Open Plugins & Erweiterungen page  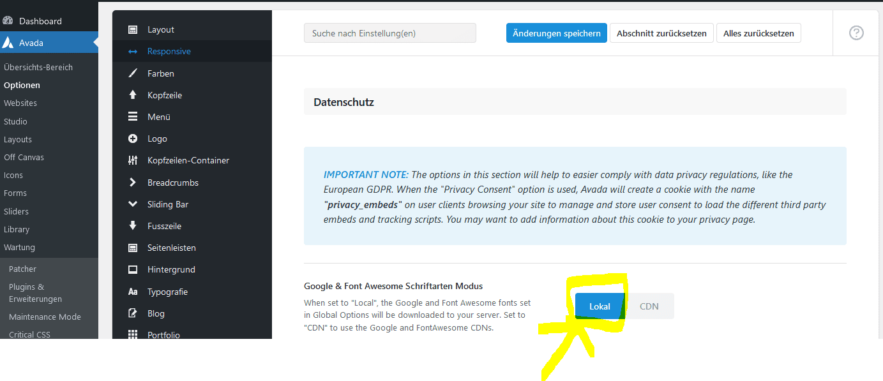tap(35, 293)
